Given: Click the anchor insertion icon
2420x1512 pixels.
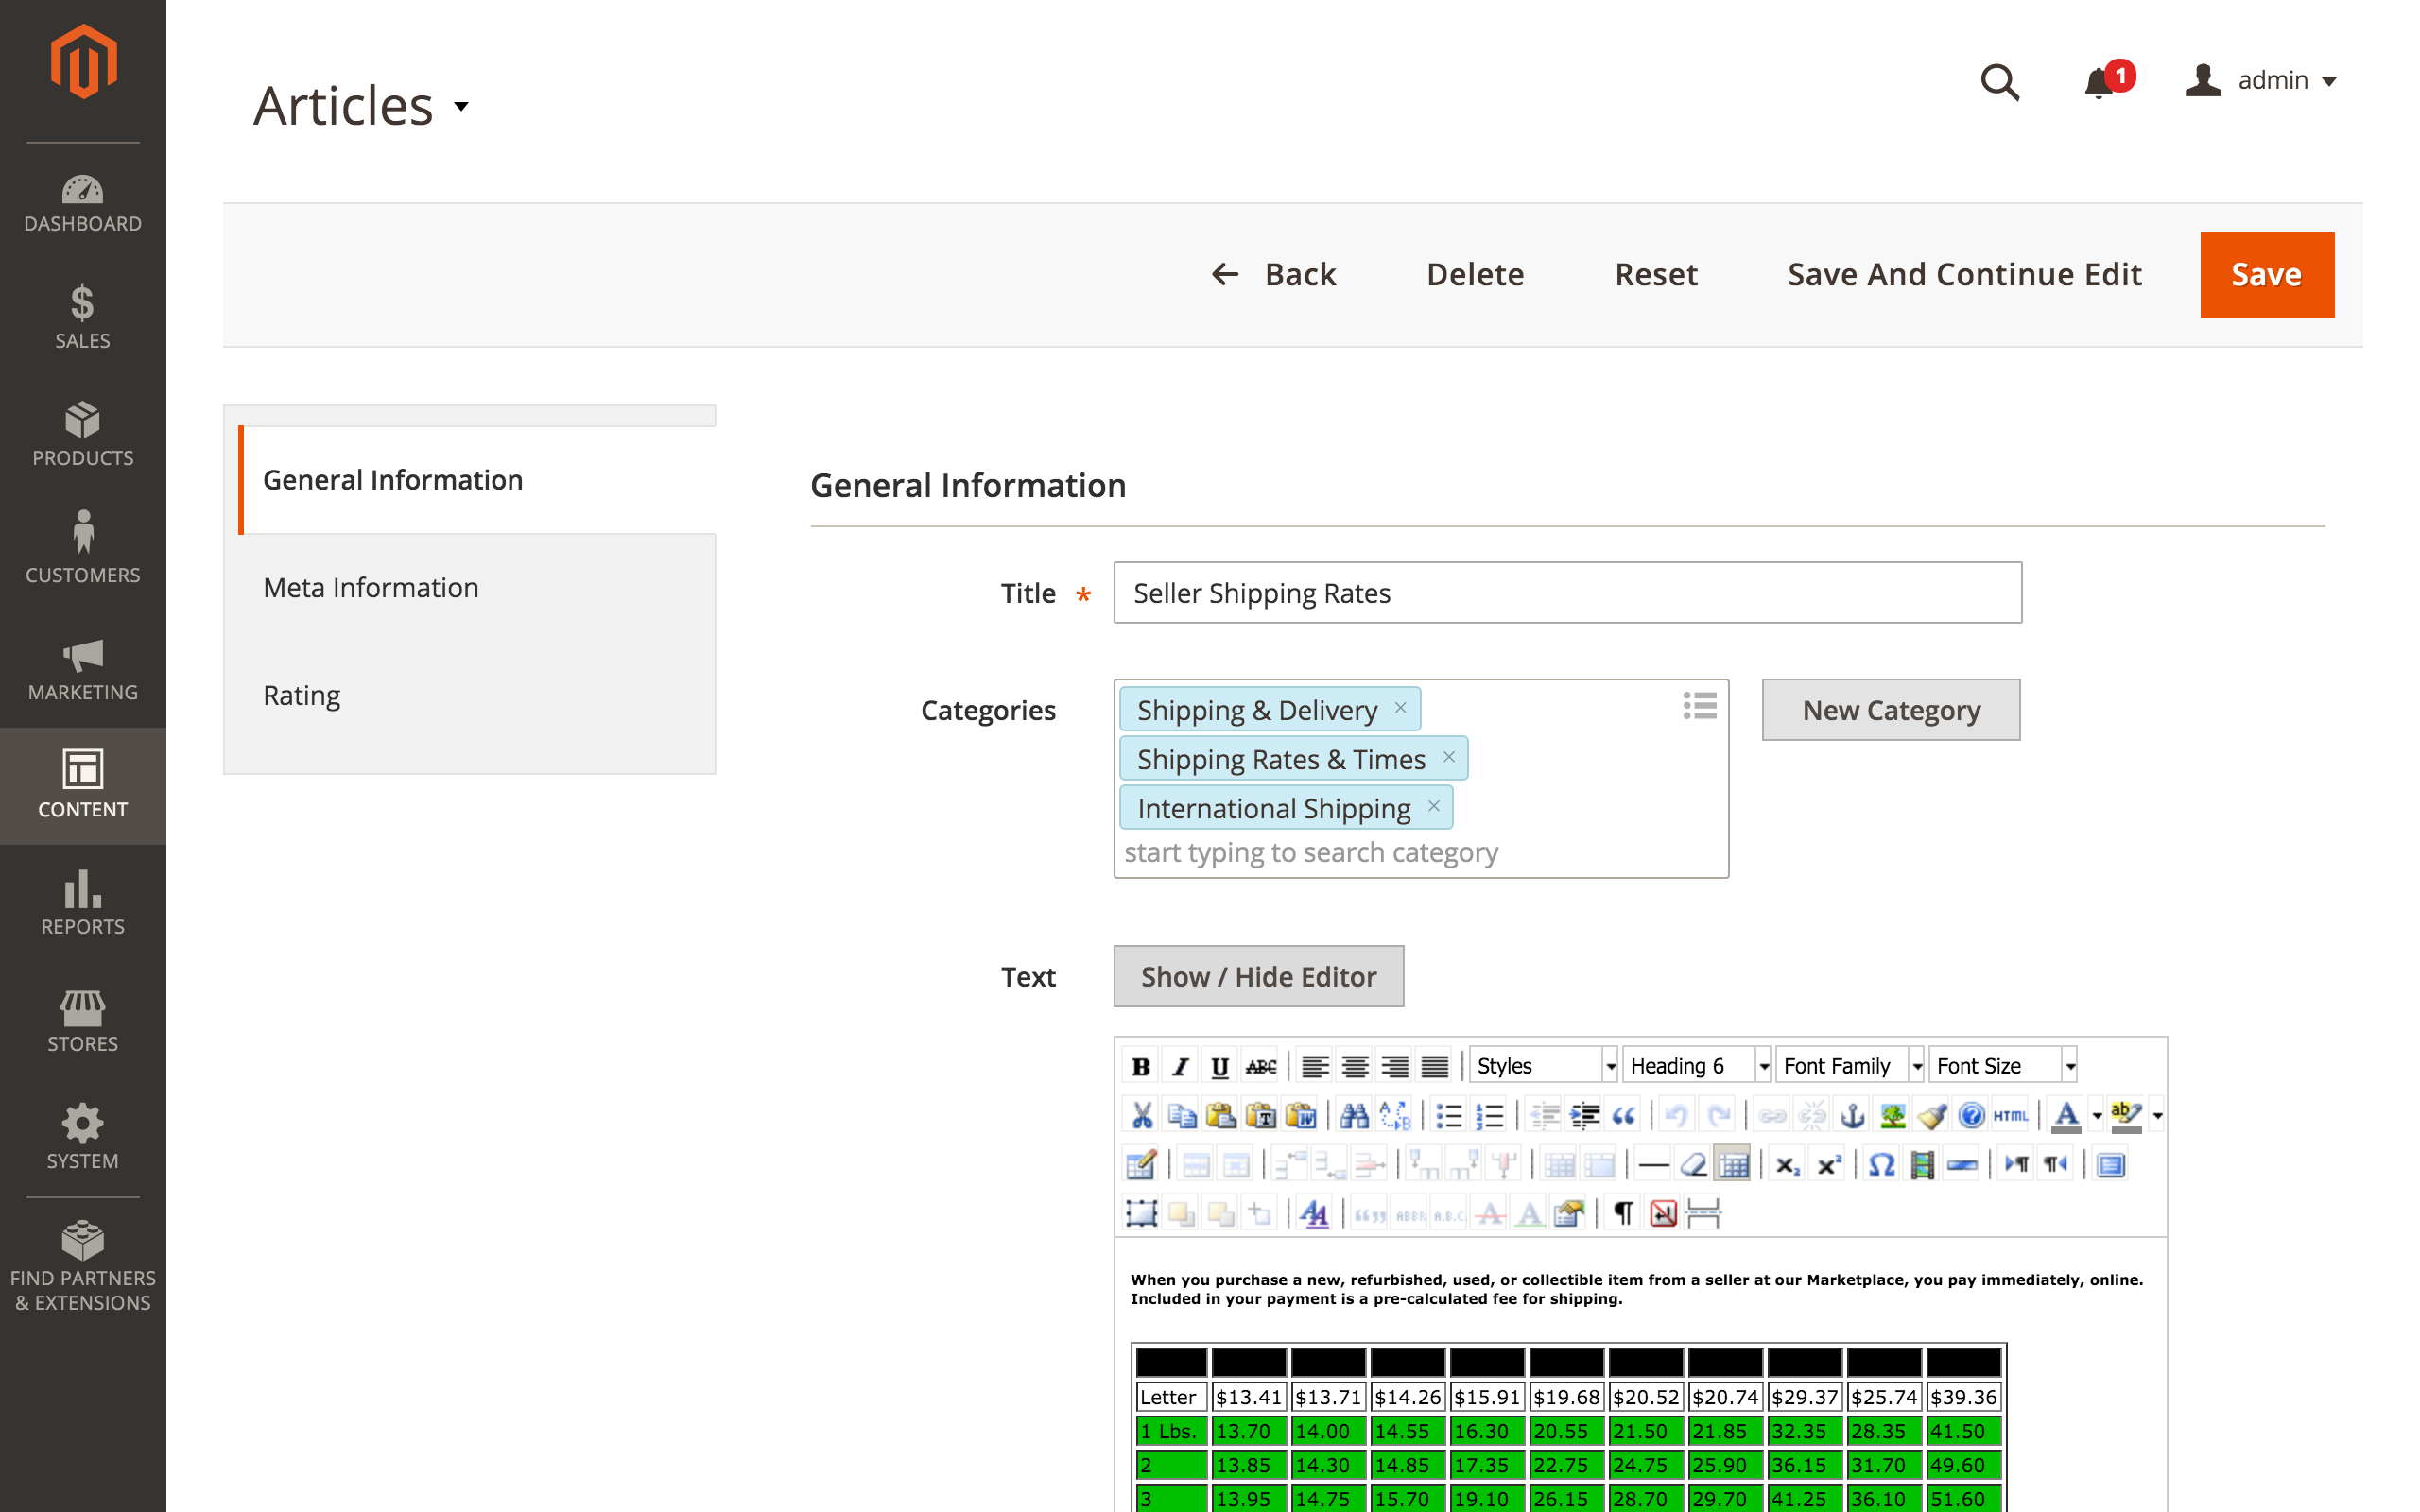Looking at the screenshot, I should click(x=1852, y=1116).
